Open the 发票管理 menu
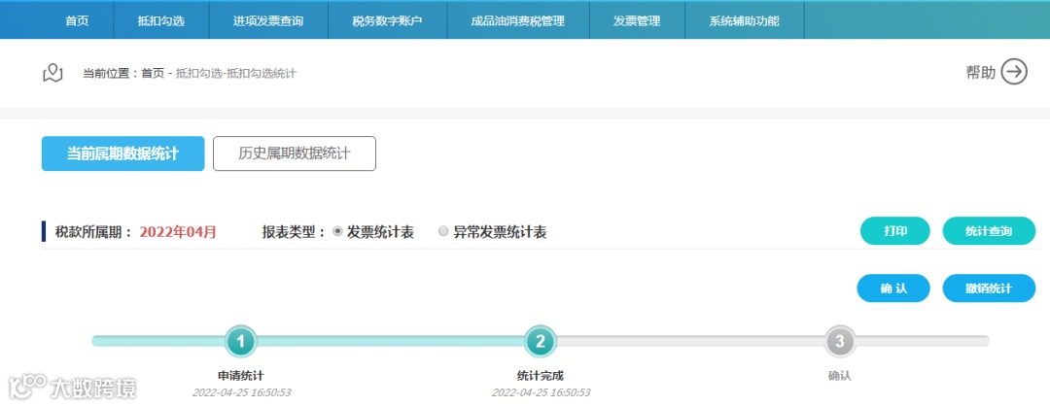The height and width of the screenshot is (407, 1050). pyautogui.click(x=637, y=20)
